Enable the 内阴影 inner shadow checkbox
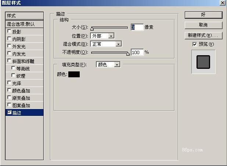The image size is (227, 166). tap(9, 39)
